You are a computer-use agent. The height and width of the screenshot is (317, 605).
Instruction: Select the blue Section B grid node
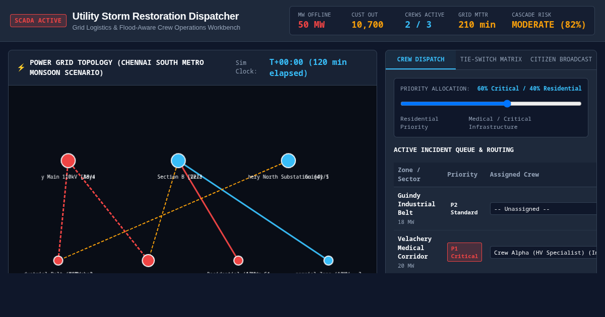click(x=178, y=161)
